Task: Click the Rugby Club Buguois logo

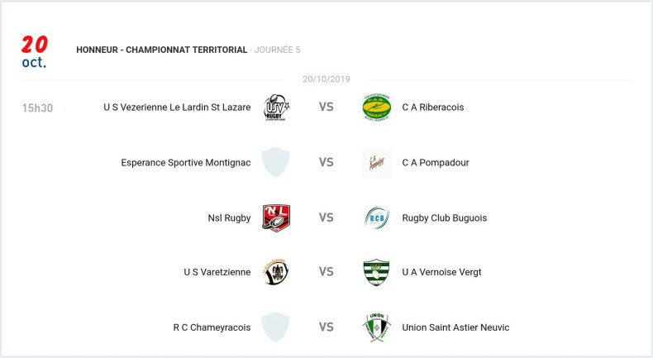Action: (x=376, y=217)
